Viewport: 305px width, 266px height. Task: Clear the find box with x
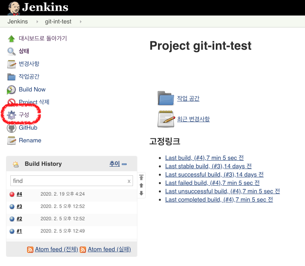click(129, 181)
